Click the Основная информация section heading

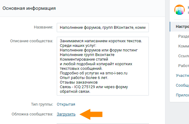tap(29, 8)
